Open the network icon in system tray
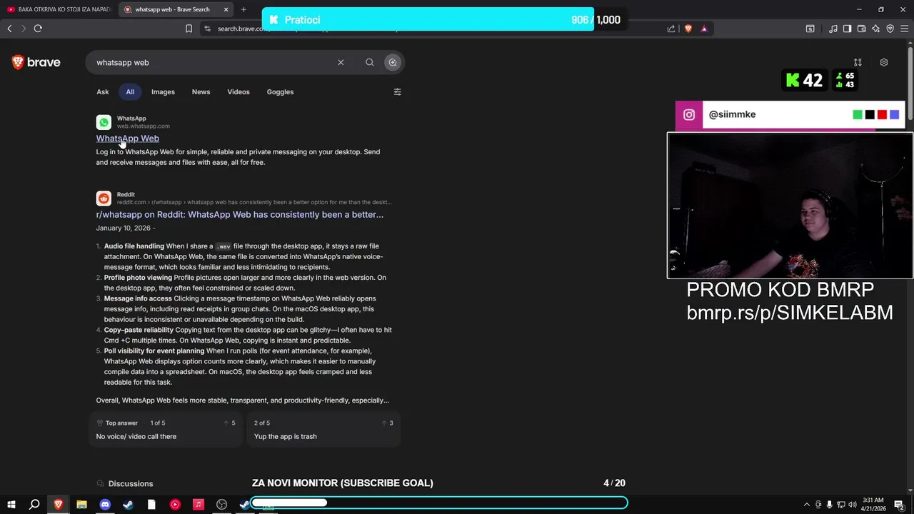914x514 pixels. (x=841, y=505)
